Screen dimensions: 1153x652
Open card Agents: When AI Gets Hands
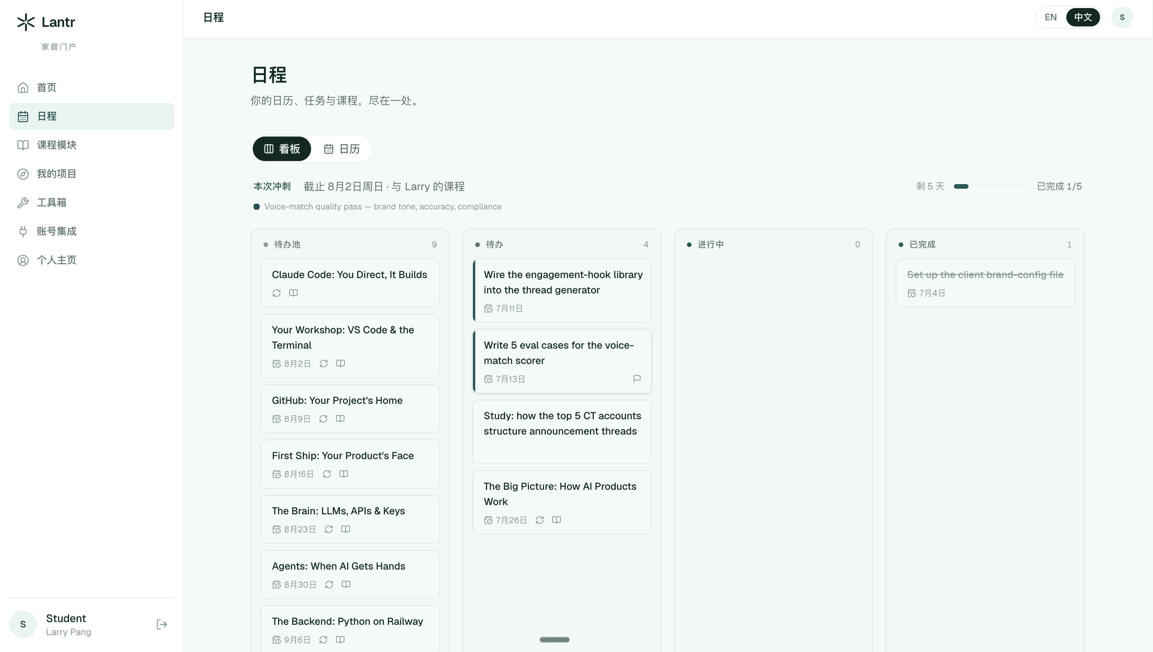[350, 575]
